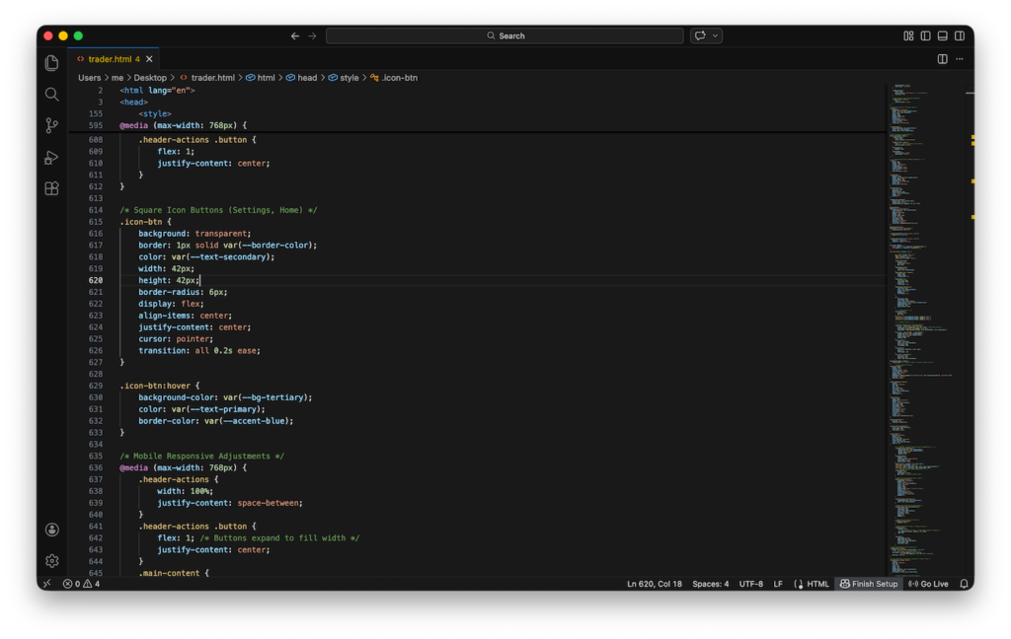Click the .icon-btn breadcrumb item

tap(399, 78)
